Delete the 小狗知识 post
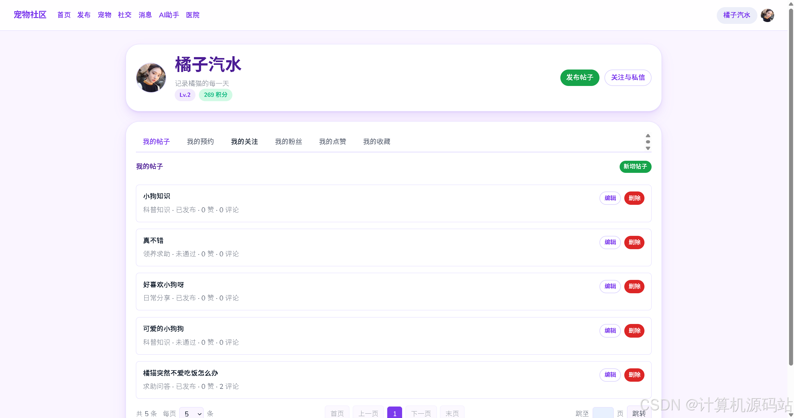The height and width of the screenshot is (418, 794). 634,198
